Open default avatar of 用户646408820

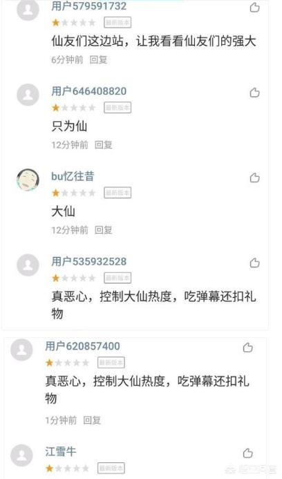coord(28,95)
